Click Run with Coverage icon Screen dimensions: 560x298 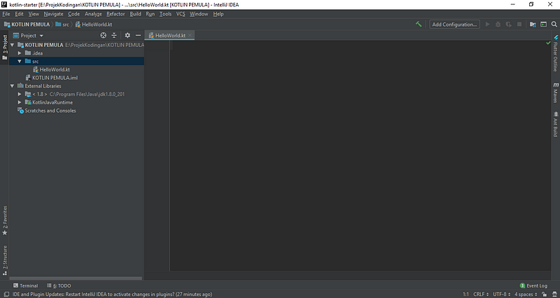coord(509,24)
